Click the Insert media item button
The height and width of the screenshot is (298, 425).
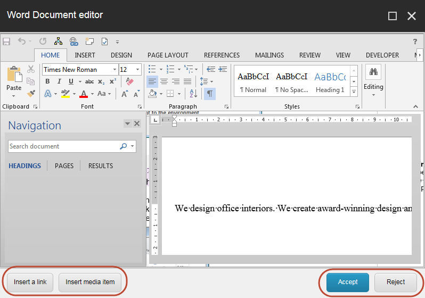click(90, 282)
